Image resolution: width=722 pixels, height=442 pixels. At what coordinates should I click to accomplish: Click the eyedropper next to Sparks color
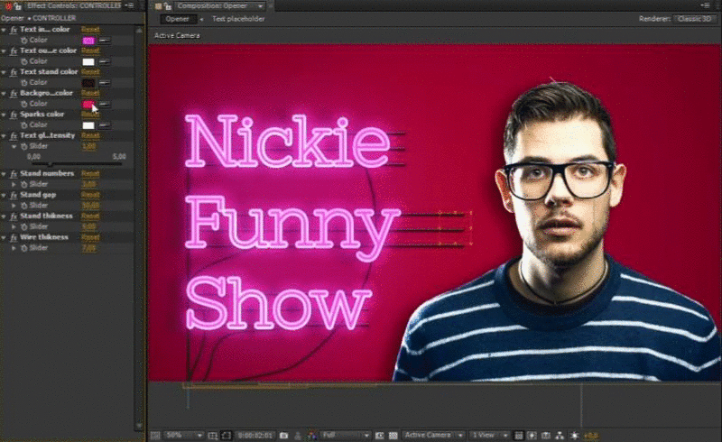point(105,124)
